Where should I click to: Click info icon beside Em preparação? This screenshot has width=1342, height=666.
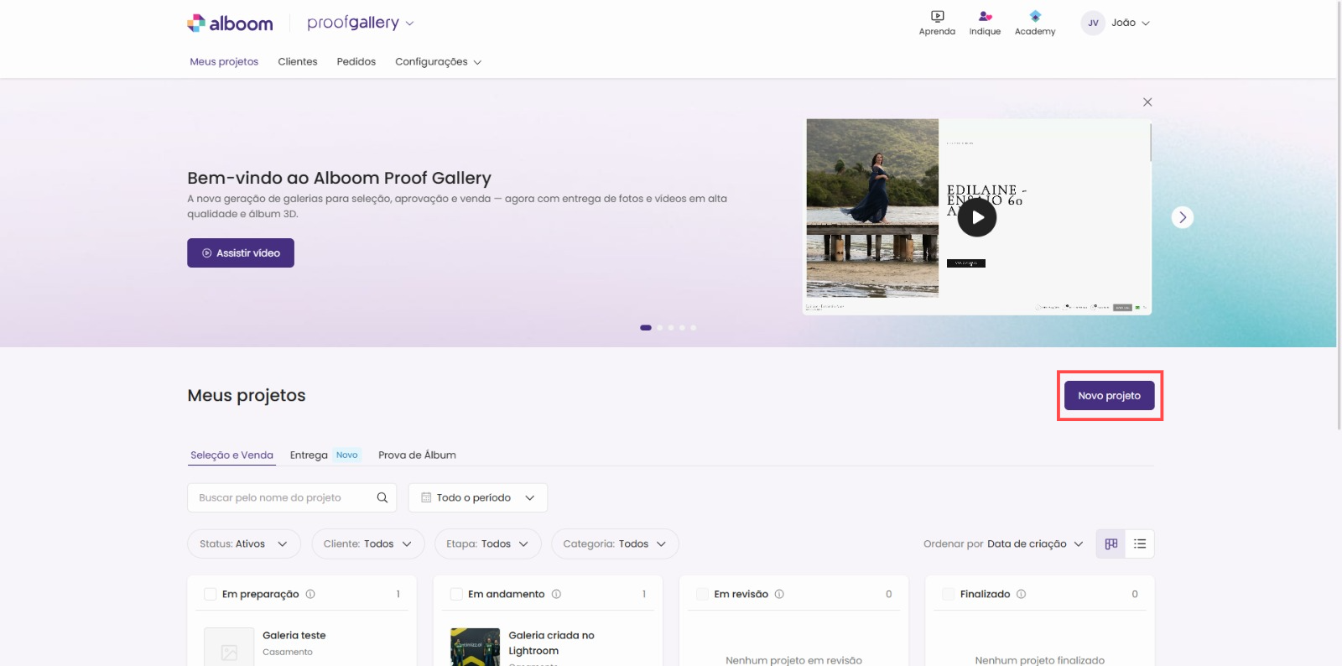310,594
